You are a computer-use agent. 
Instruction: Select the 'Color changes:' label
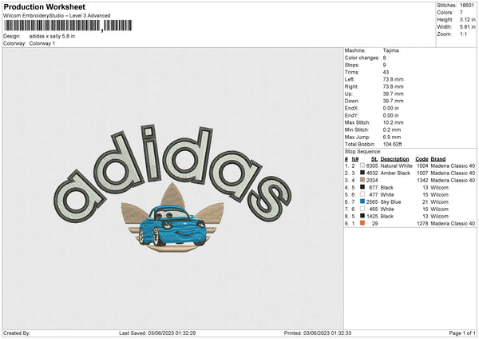pyautogui.click(x=362, y=58)
